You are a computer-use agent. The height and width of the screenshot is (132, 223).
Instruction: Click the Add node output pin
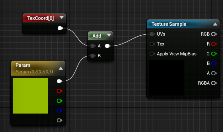tap(108, 46)
